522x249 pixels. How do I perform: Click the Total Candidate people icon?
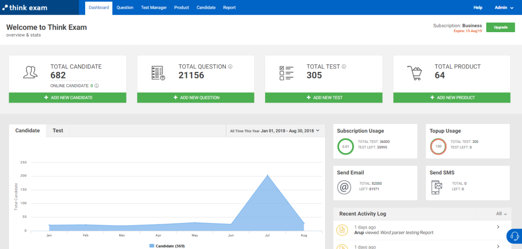coord(31,73)
